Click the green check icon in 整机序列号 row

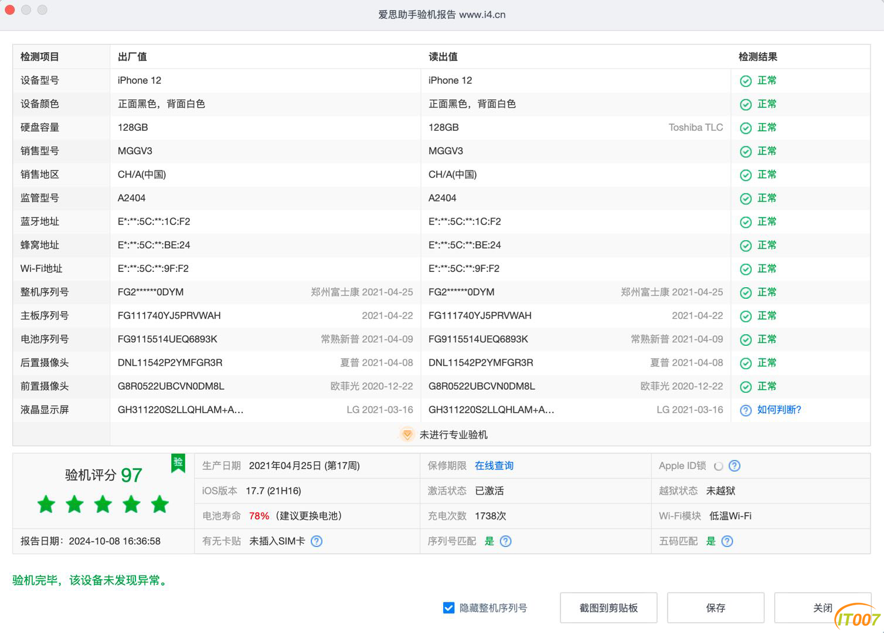(746, 292)
